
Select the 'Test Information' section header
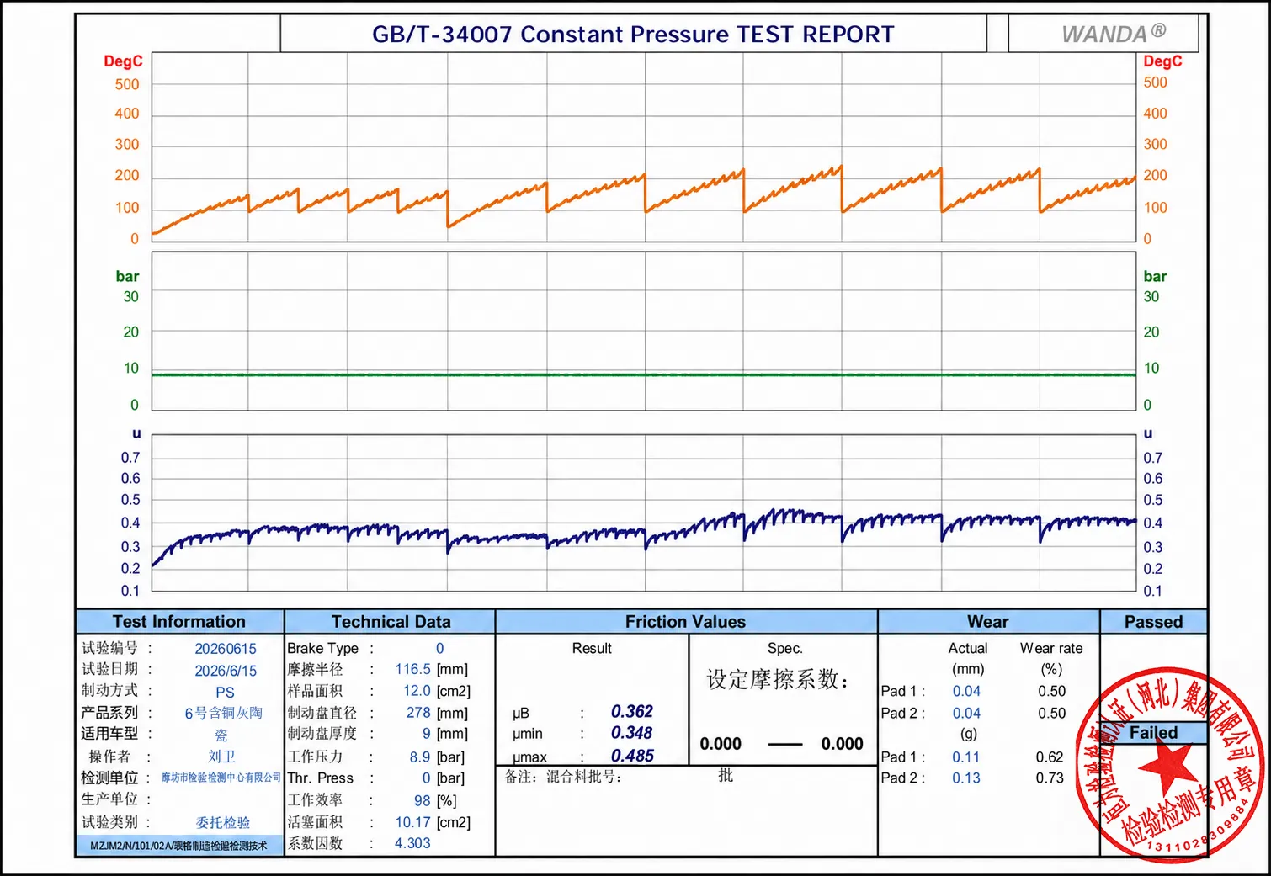(179, 622)
